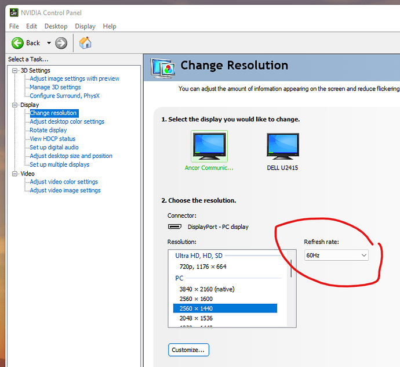Select the DELL U2415 monitor icon

282,146
